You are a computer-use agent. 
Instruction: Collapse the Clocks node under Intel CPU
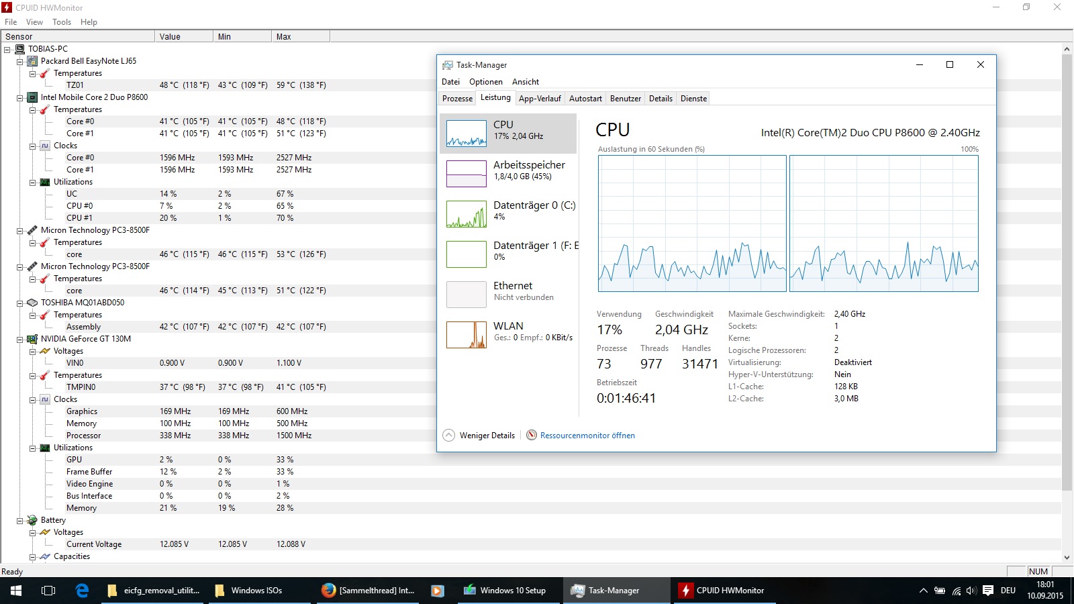point(32,146)
